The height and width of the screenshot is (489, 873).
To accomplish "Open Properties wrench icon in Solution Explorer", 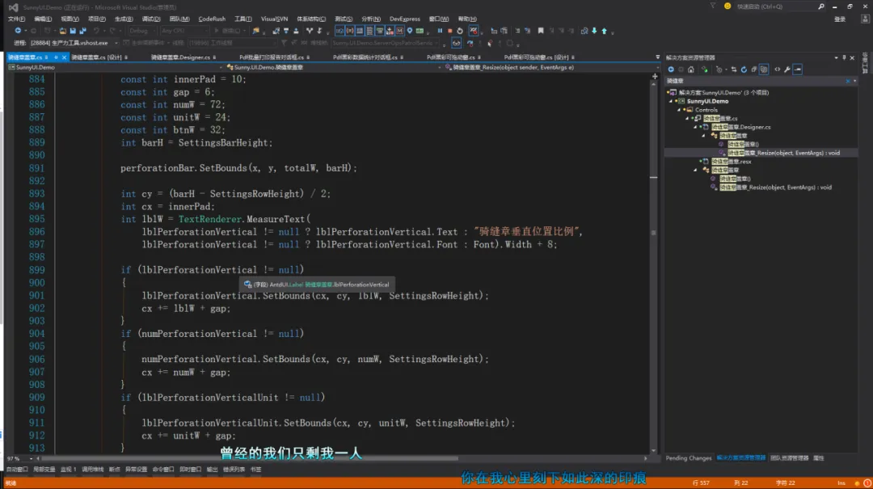I will click(787, 70).
